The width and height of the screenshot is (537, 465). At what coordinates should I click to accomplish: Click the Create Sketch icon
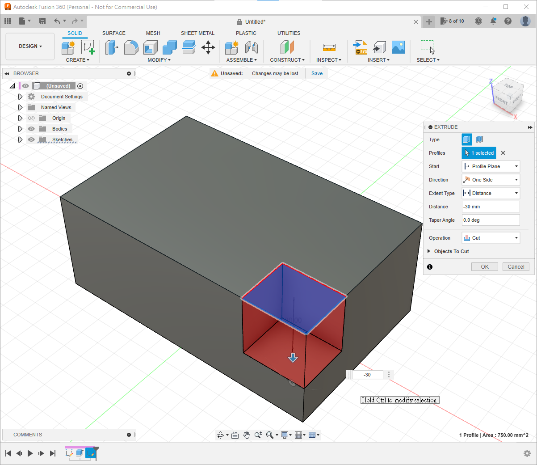pyautogui.click(x=88, y=47)
